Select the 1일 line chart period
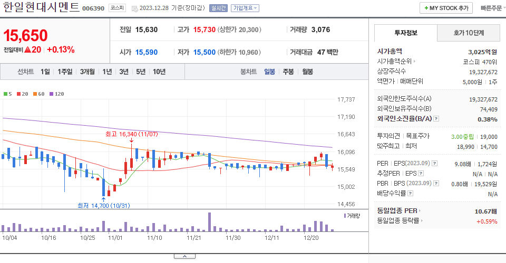Viewport: 506px width, 263px height. pyautogui.click(x=45, y=72)
